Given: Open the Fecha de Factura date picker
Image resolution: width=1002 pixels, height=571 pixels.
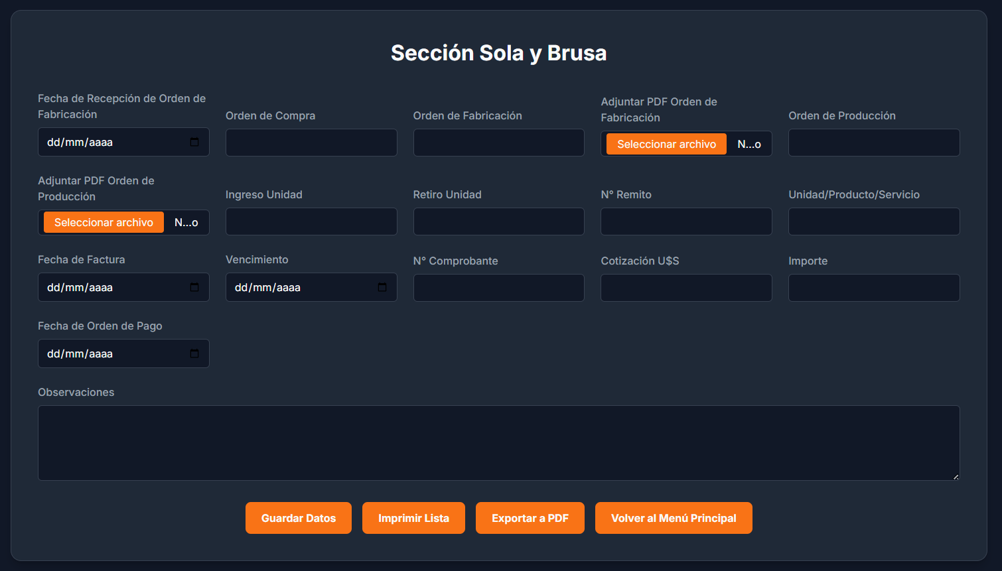Looking at the screenshot, I should (x=194, y=287).
